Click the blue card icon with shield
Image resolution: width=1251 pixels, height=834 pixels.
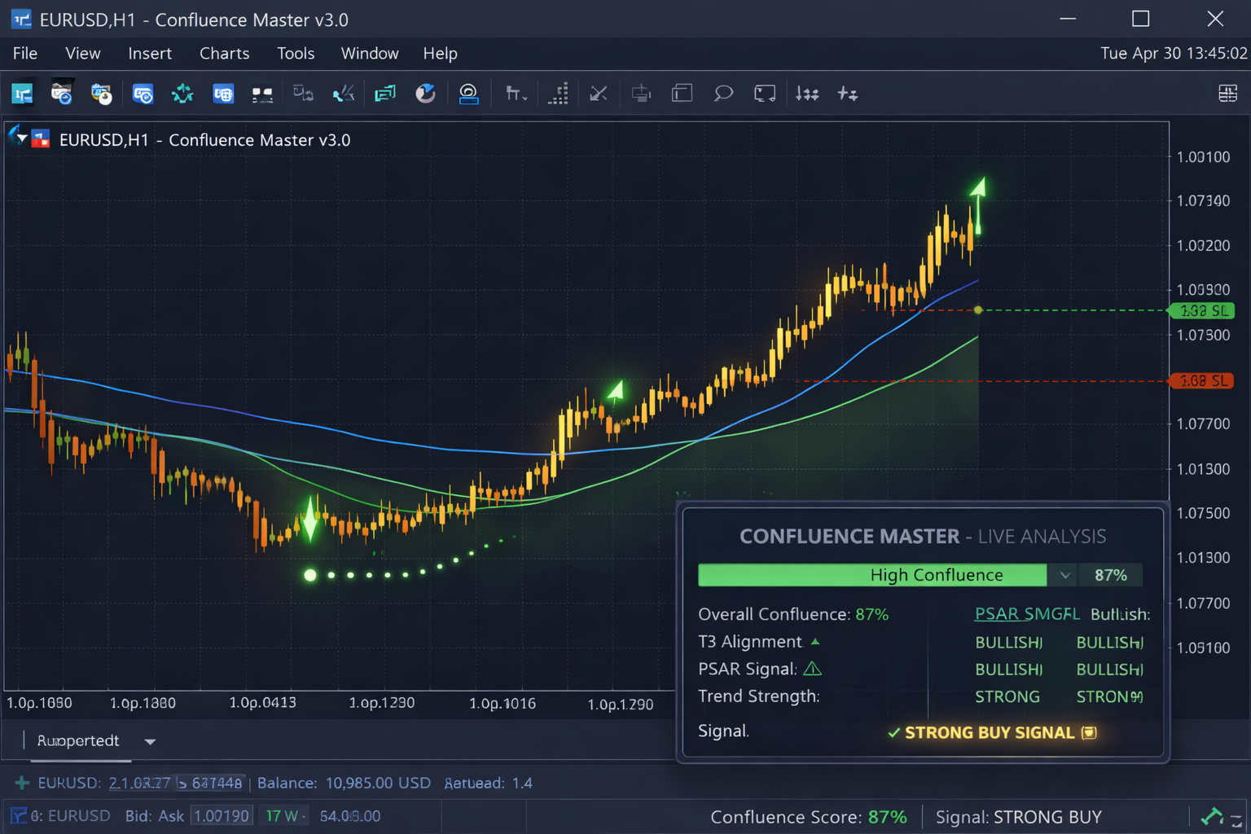(x=143, y=94)
